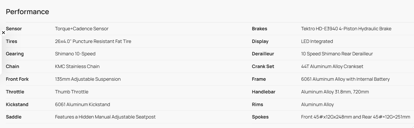
Task: Close the side panel with the X icon
Action: [3, 33]
